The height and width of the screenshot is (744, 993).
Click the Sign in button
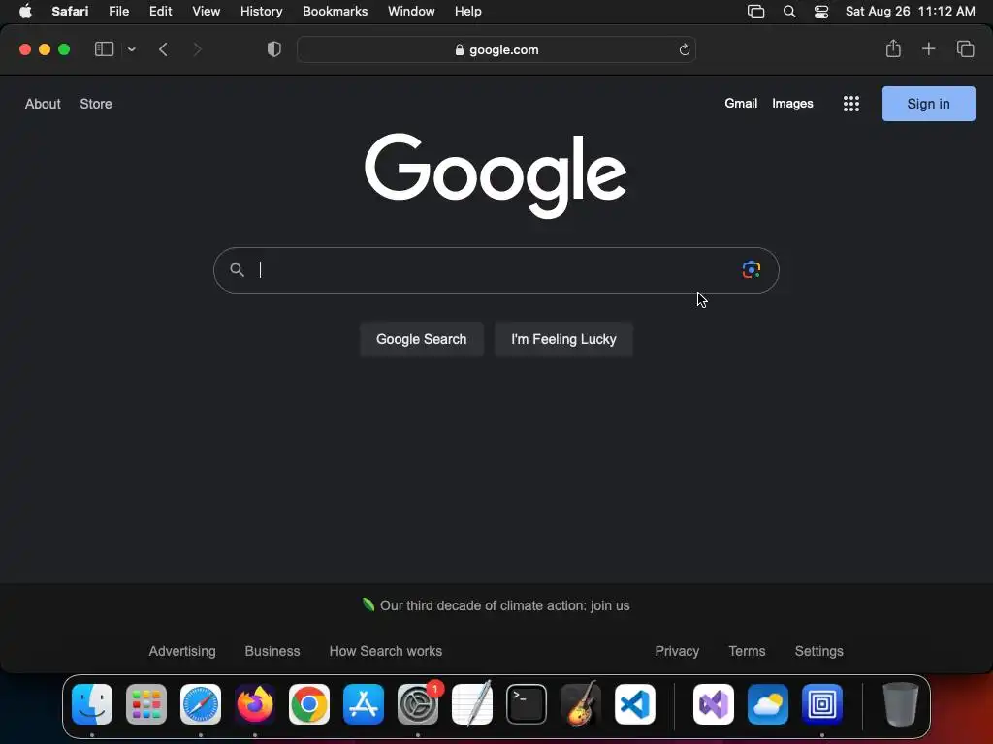point(928,104)
